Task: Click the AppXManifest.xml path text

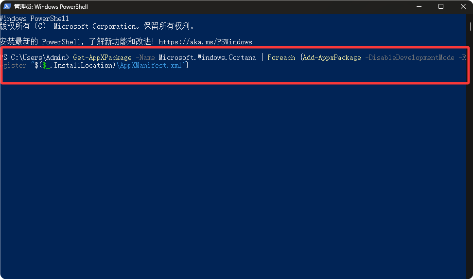Action: (x=149, y=65)
